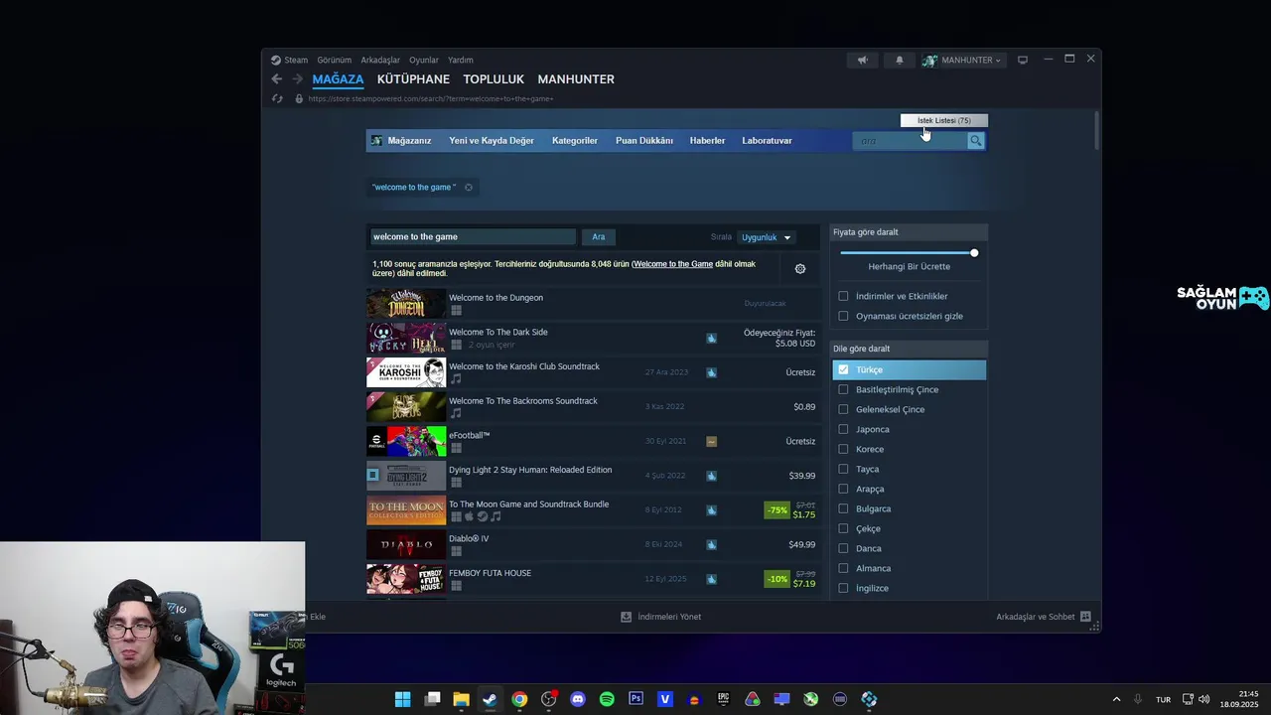Viewport: 1271px width, 715px height.
Task: Open the Görünüm menu
Action: 335,60
